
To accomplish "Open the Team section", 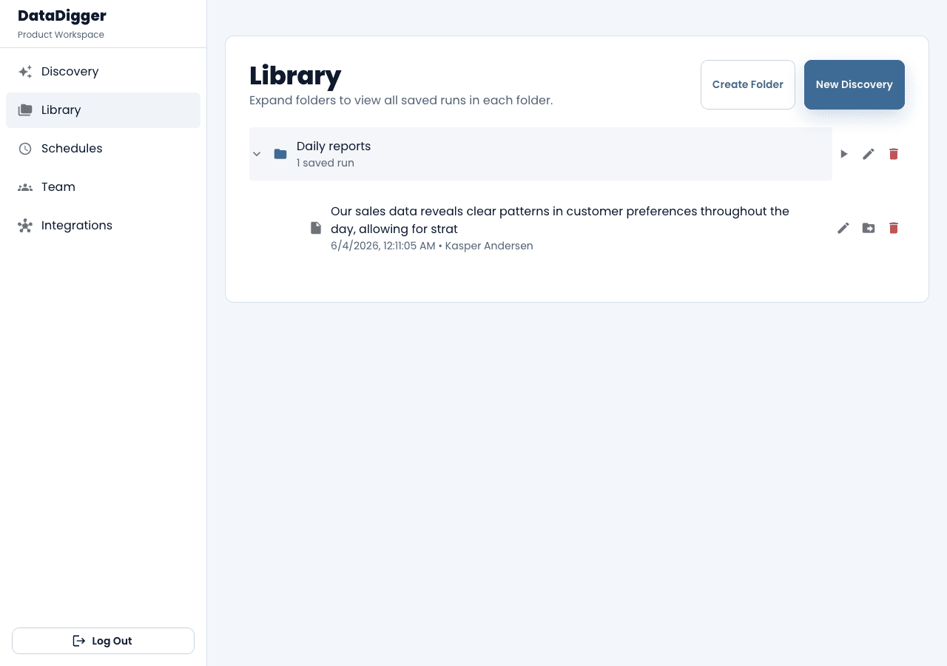I will tap(103, 187).
